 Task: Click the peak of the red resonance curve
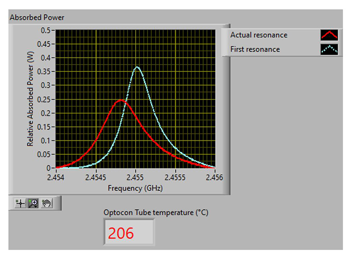pos(121,100)
